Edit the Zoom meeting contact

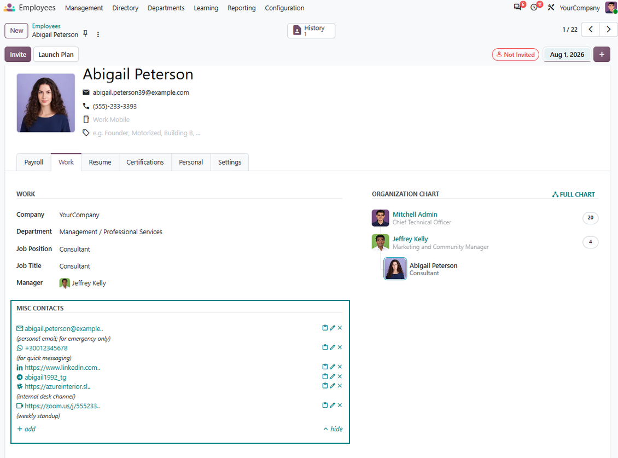coord(333,405)
